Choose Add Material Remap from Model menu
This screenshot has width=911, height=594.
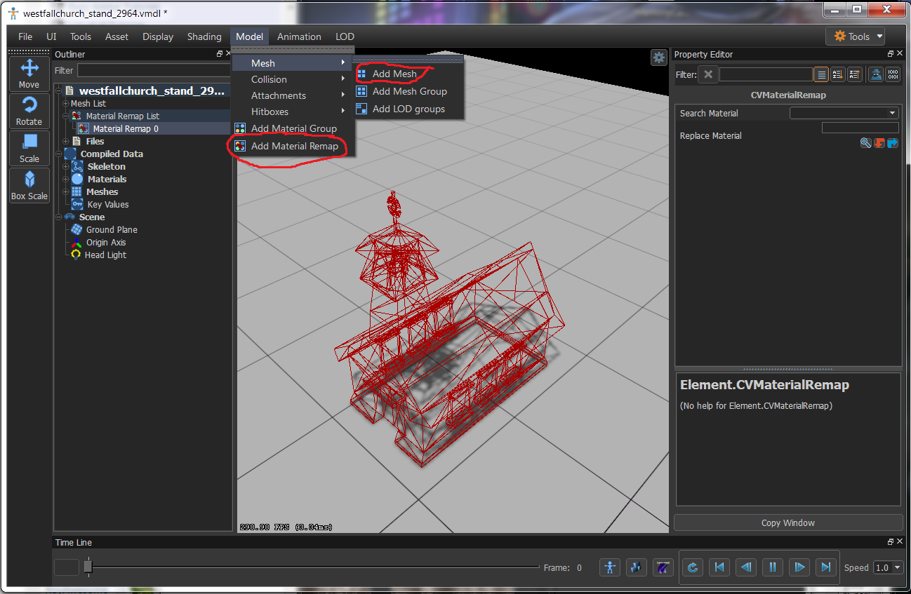click(x=294, y=146)
